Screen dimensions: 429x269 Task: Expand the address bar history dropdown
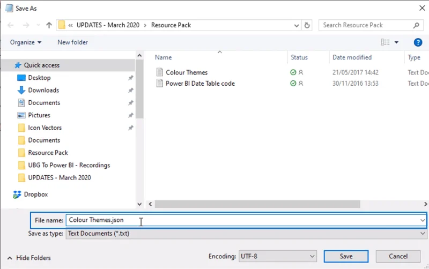coord(297,25)
